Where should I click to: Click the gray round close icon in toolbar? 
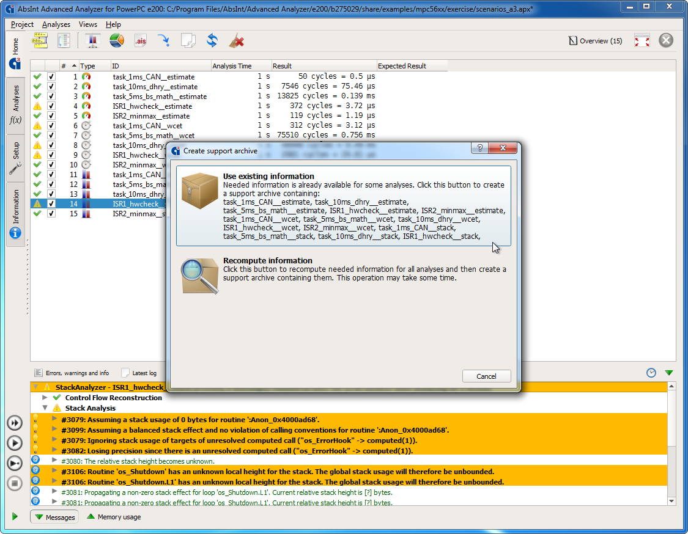[666, 40]
